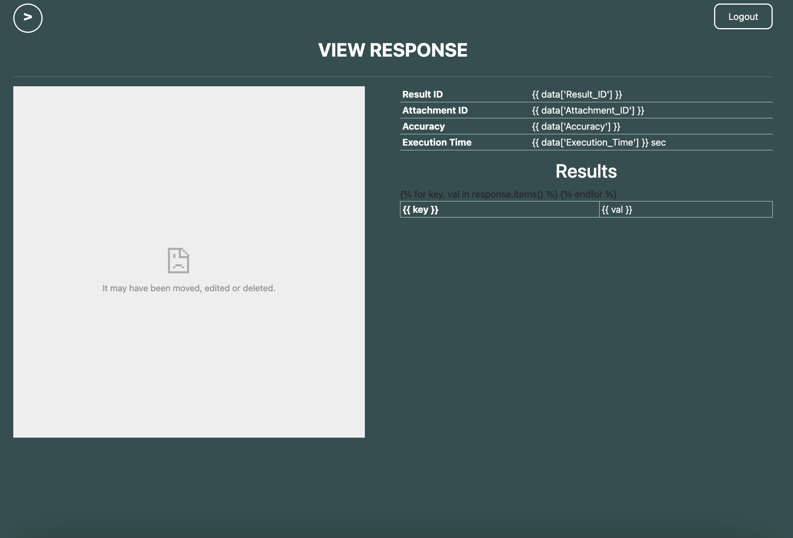Click the data['Result_ID'] value cell
The height and width of the screenshot is (538, 793).
click(577, 94)
